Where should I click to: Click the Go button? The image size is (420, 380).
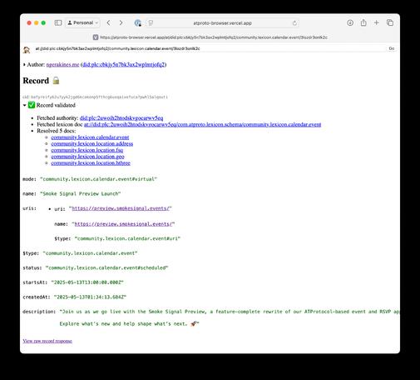[x=392, y=48]
